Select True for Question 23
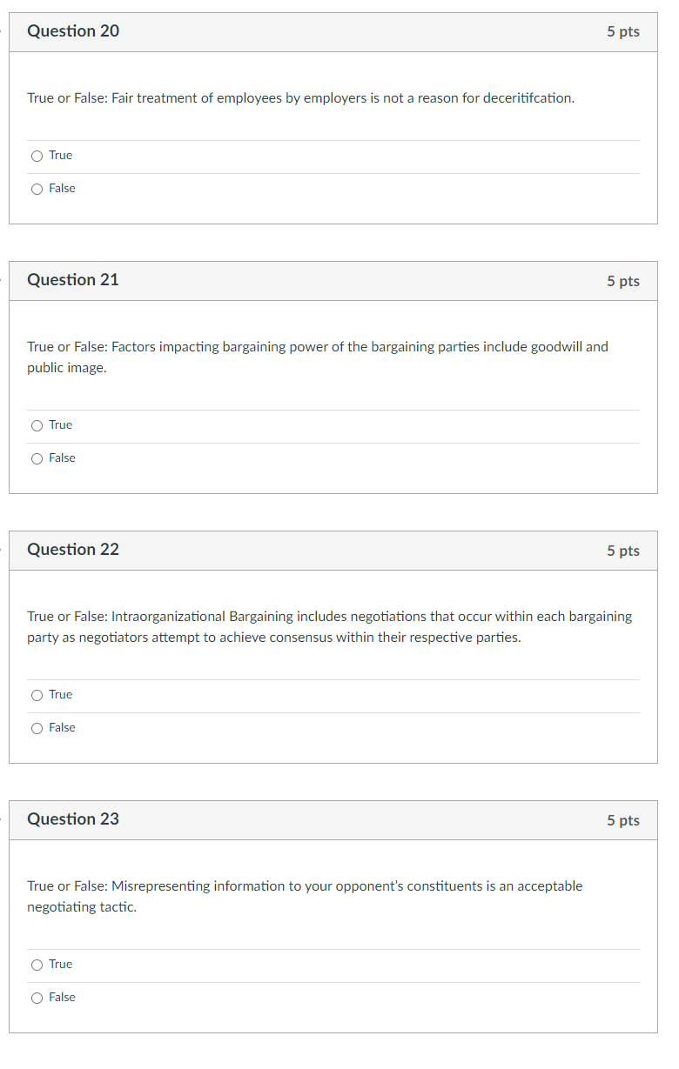The height and width of the screenshot is (1069, 679). coord(37,964)
